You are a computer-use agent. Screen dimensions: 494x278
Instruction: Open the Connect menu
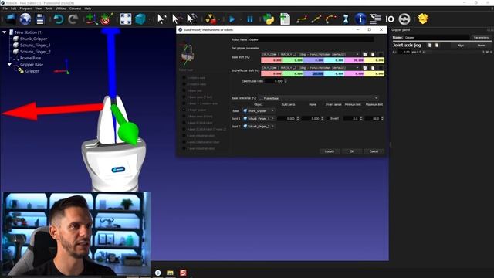click(x=75, y=8)
